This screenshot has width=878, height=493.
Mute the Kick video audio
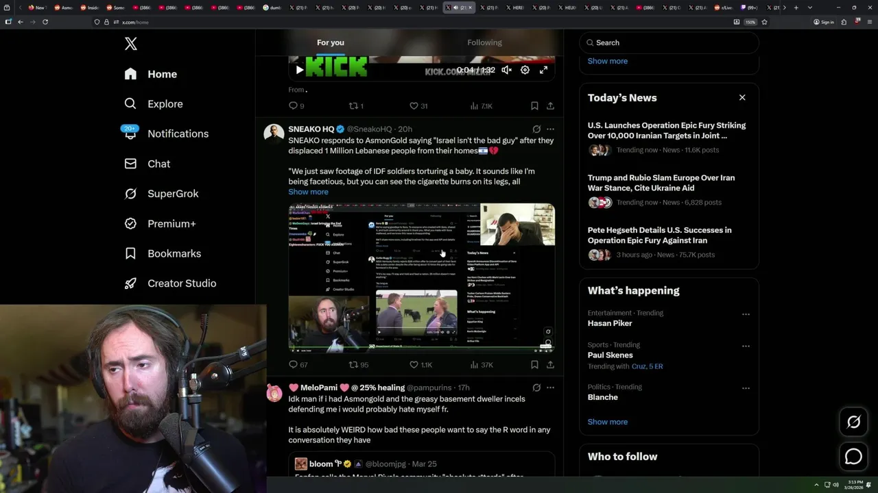coord(506,70)
